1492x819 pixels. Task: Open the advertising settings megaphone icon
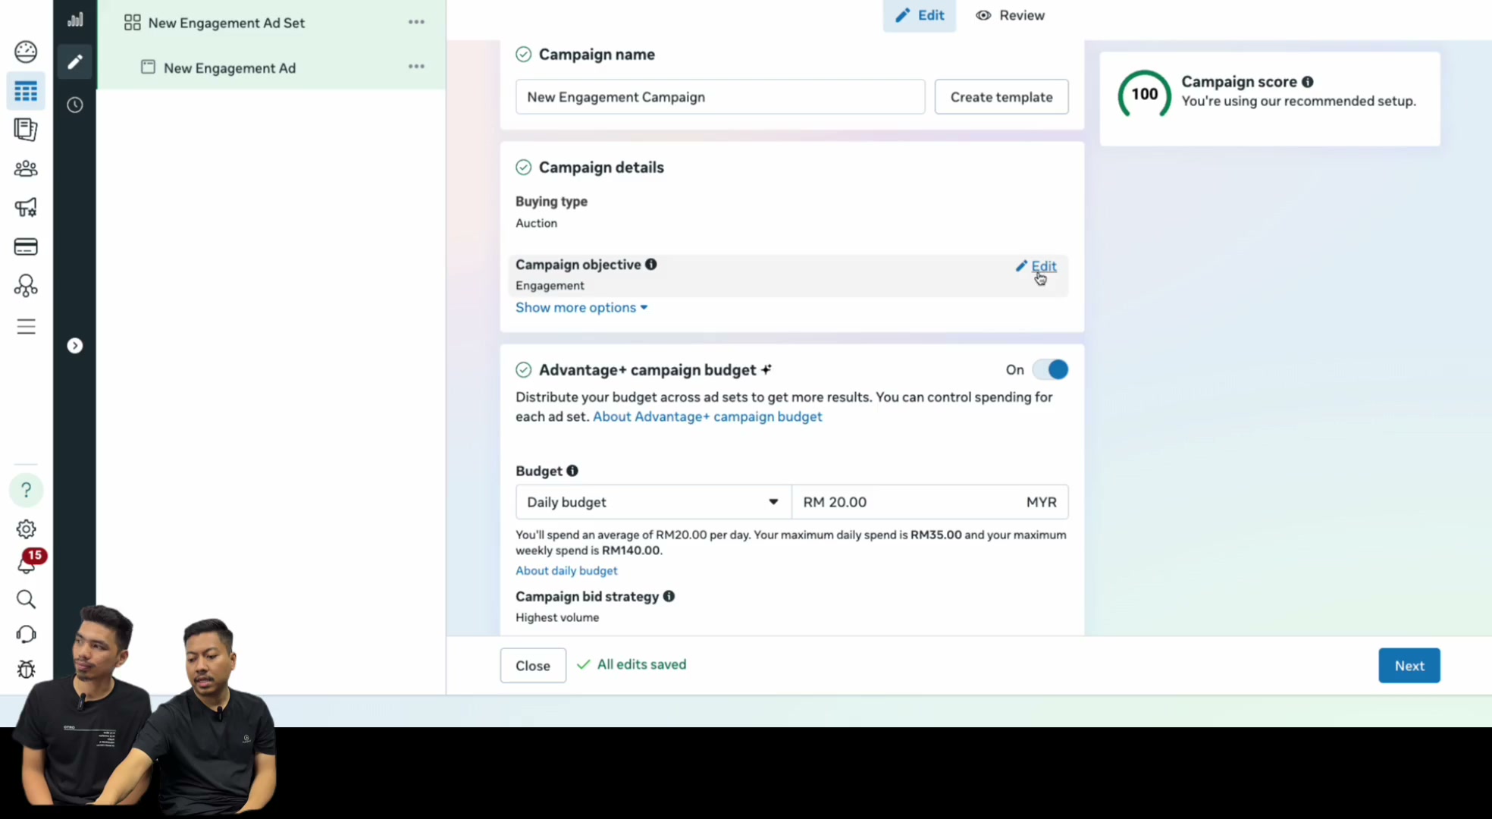[x=26, y=207]
